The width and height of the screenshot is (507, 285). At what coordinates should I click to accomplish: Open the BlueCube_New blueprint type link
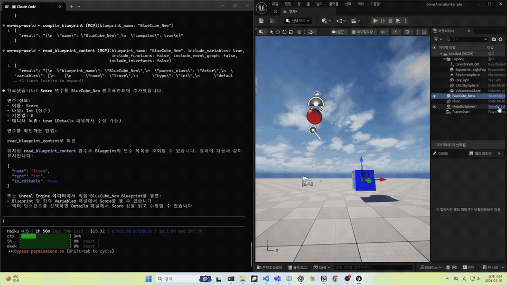496,96
